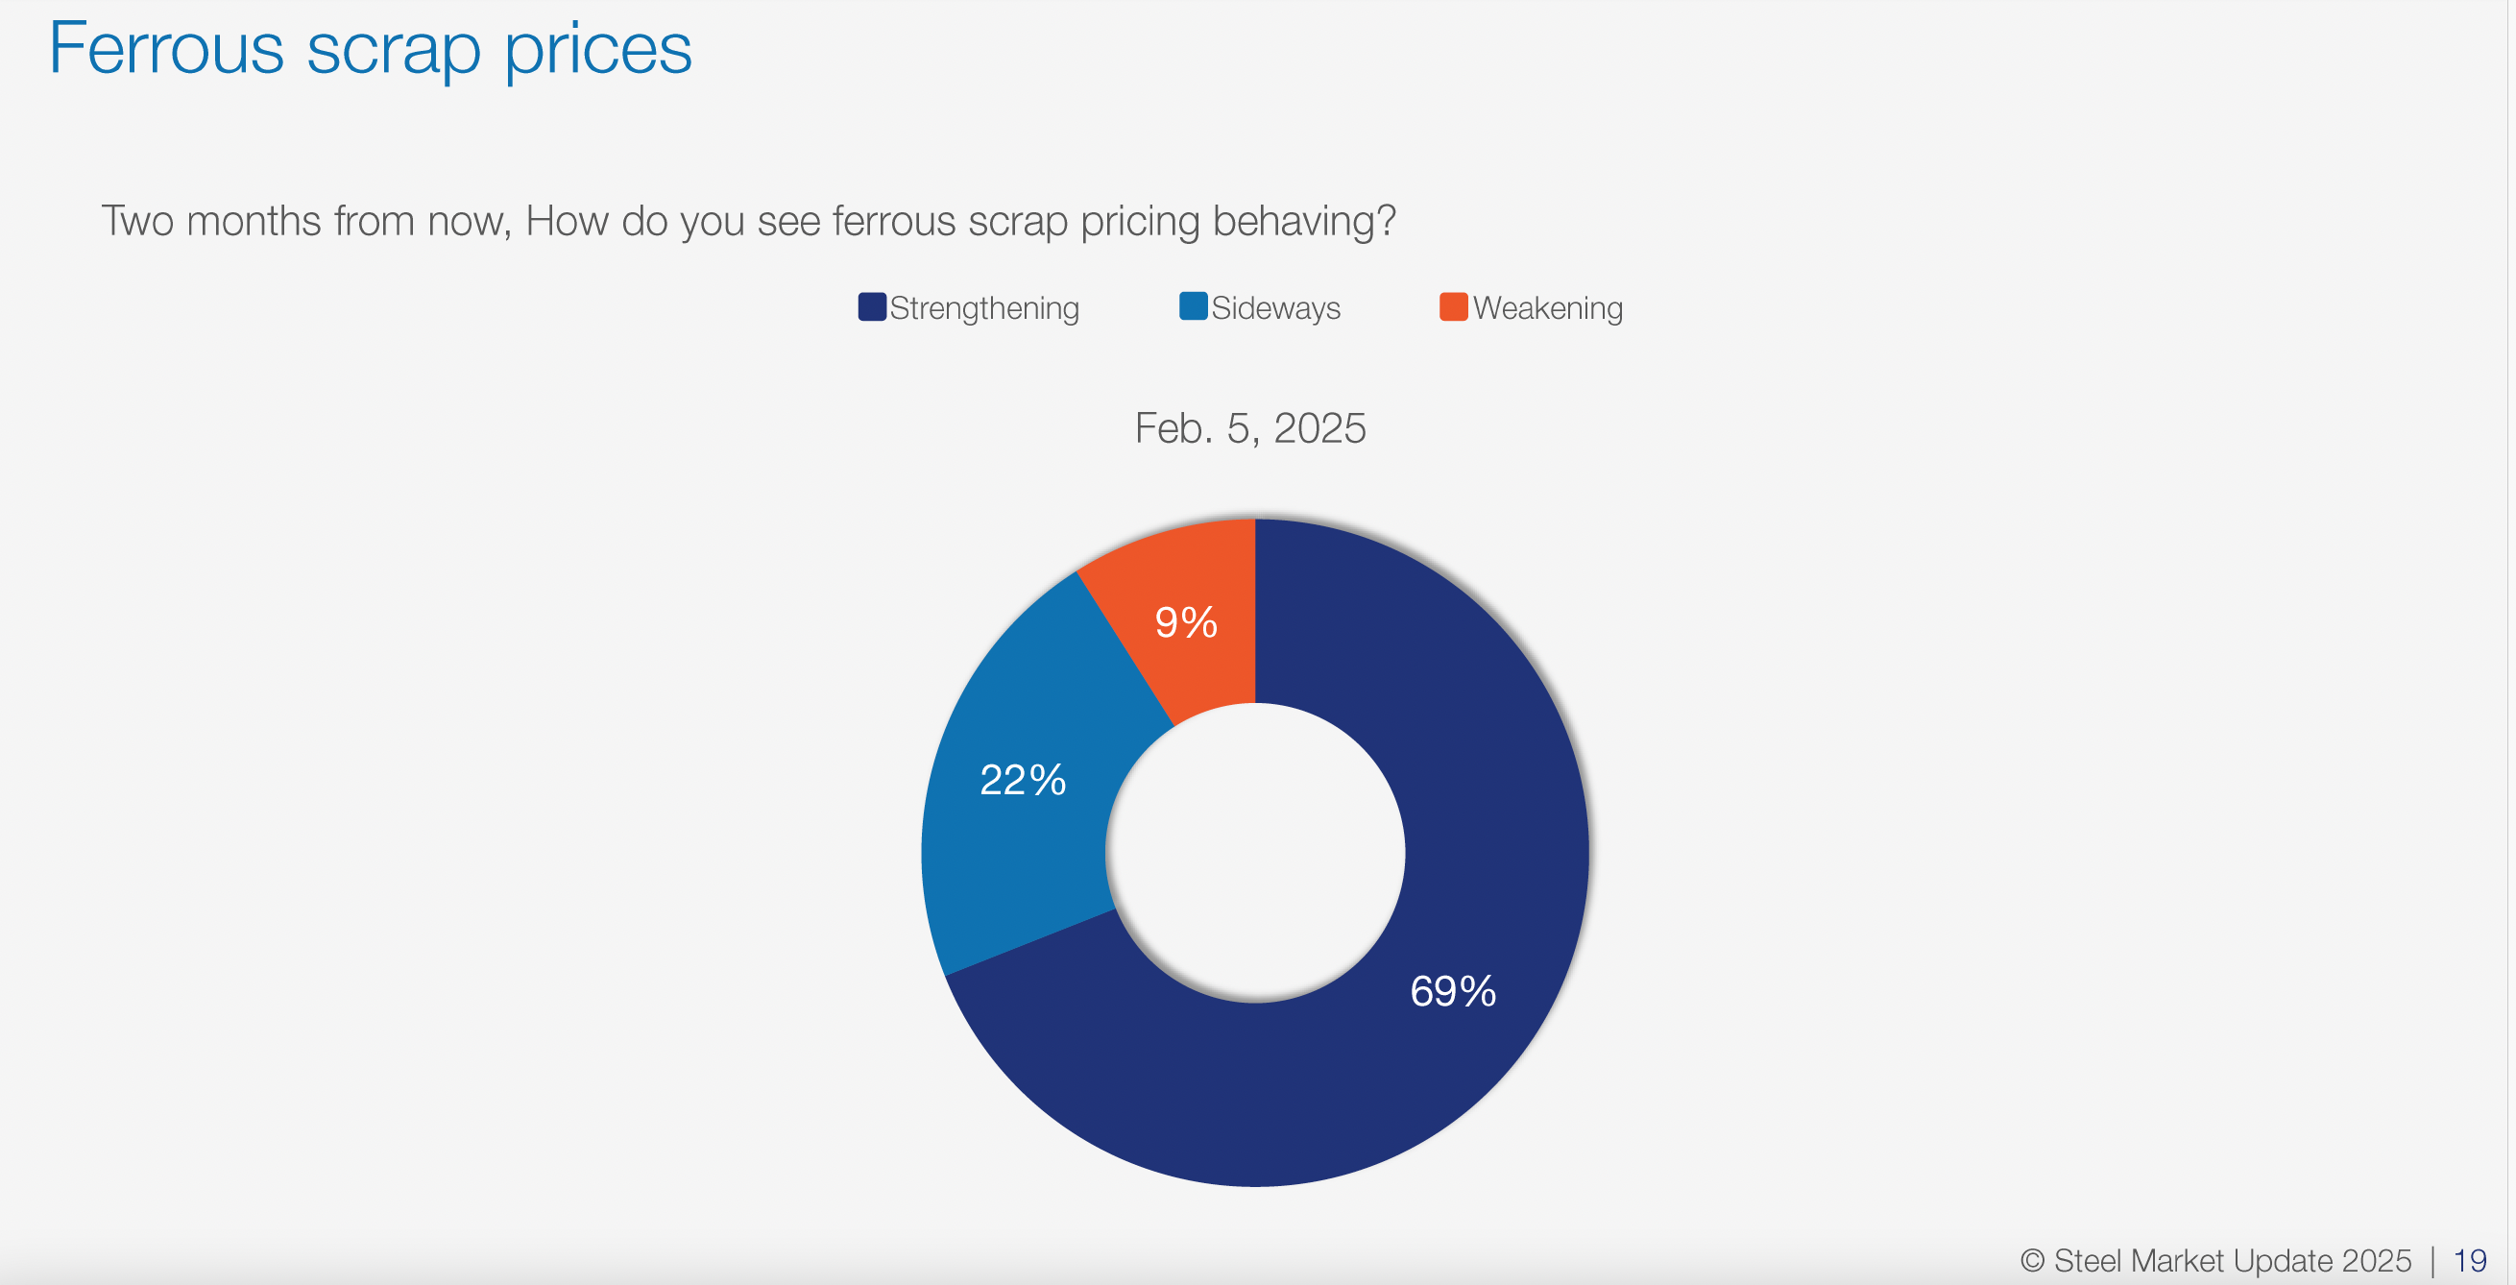Click the dark navy Strengthening legend swatch

pos(871,306)
